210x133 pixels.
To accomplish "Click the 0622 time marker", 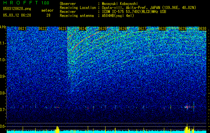I will (x=42, y=29).
